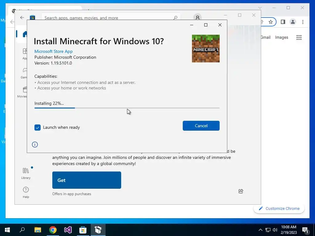Click the magnifier search icon in Store

(175, 18)
